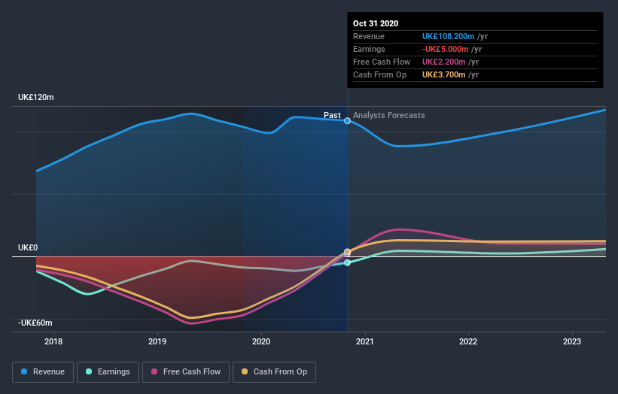Toggle the Earnings legend button
Screen dimensions: 618x394
[108, 372]
